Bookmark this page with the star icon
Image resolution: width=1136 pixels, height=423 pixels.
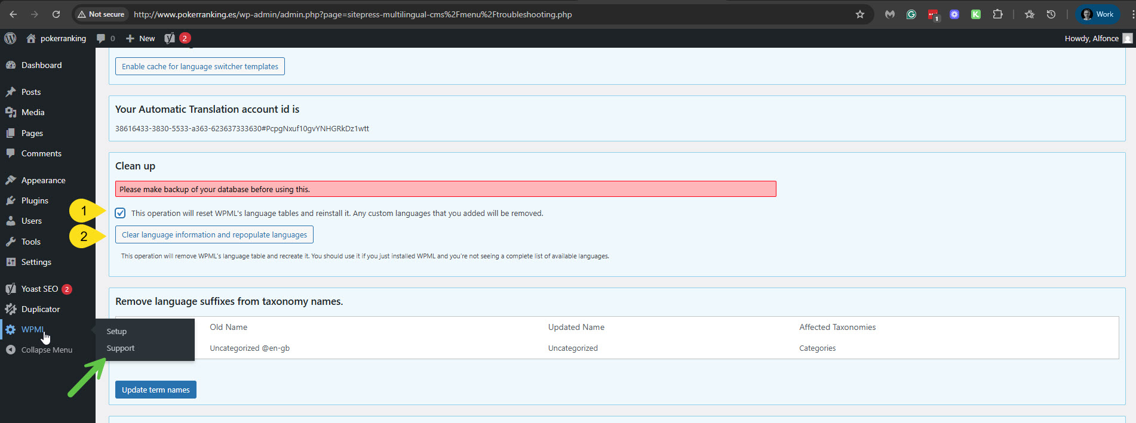[860, 14]
